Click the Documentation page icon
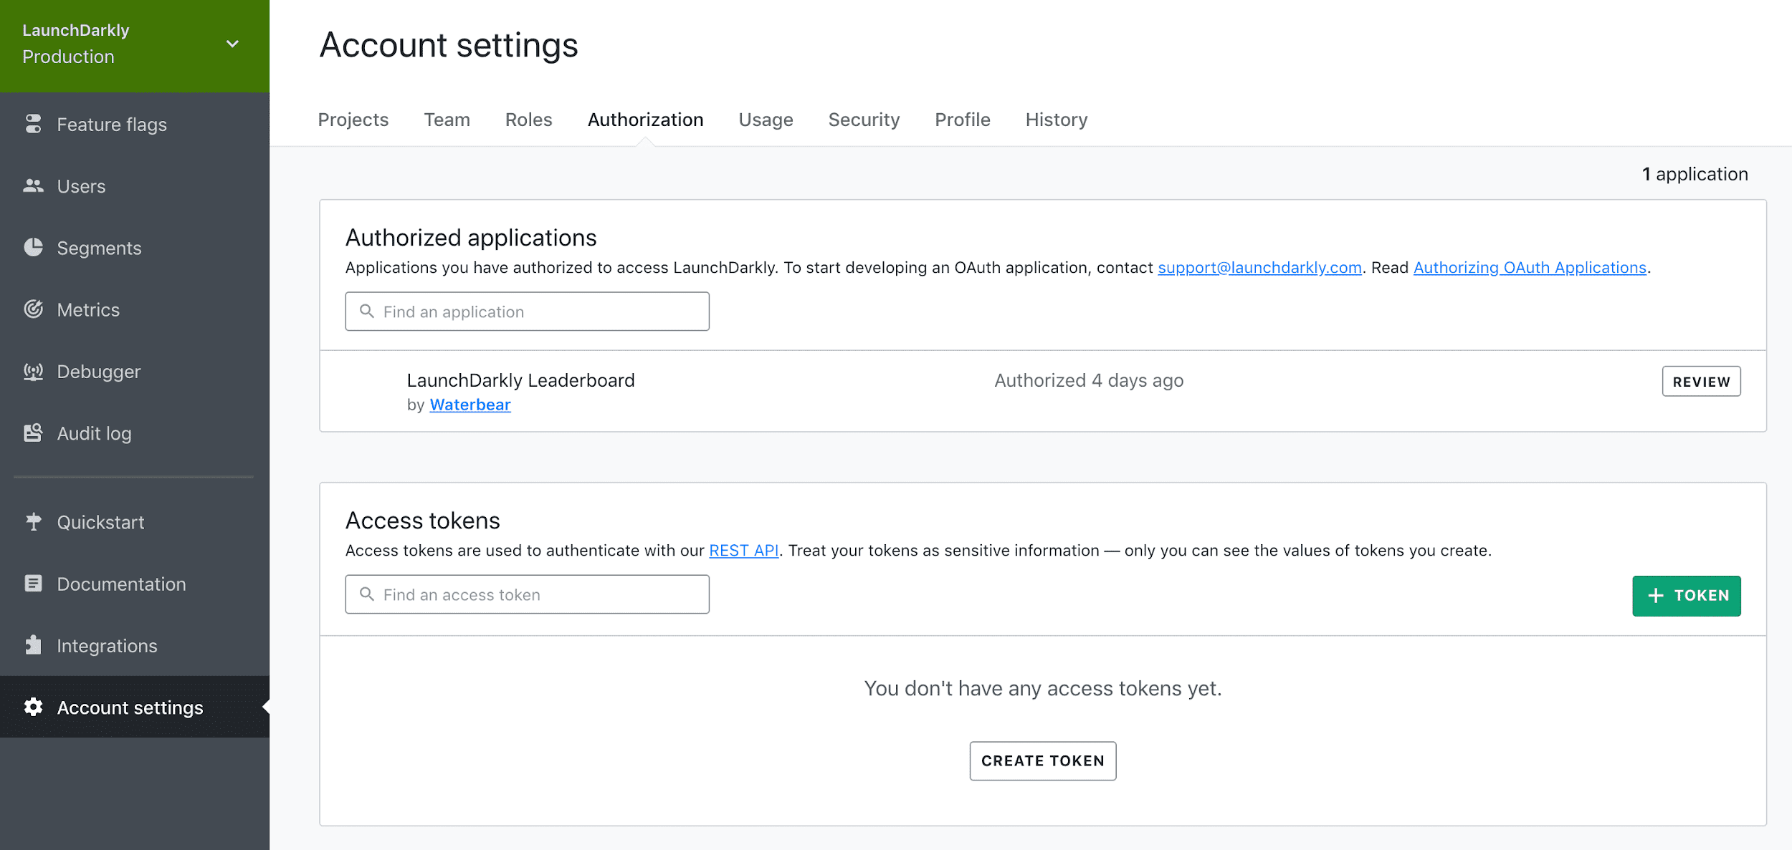This screenshot has height=850, width=1792. point(33,584)
